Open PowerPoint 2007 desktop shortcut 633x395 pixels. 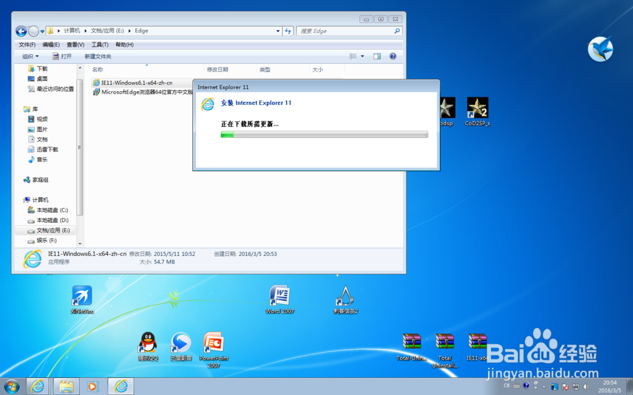(213, 350)
